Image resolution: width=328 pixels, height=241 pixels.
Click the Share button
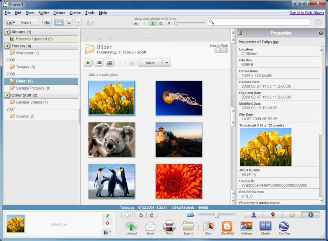pos(150,63)
